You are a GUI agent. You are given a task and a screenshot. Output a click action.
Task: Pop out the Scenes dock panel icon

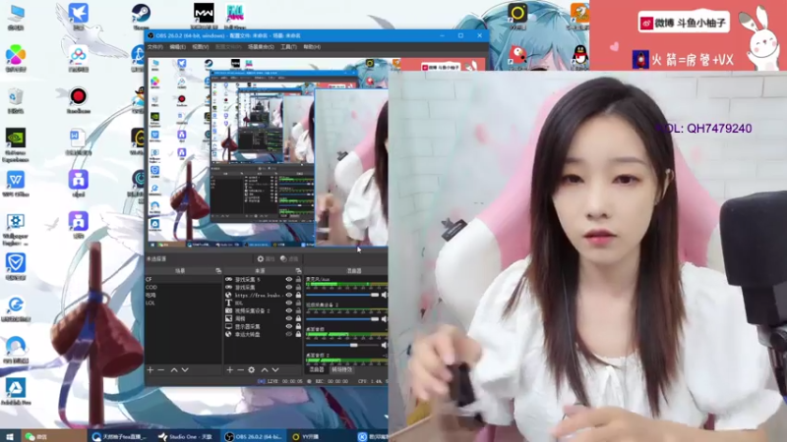(x=218, y=271)
